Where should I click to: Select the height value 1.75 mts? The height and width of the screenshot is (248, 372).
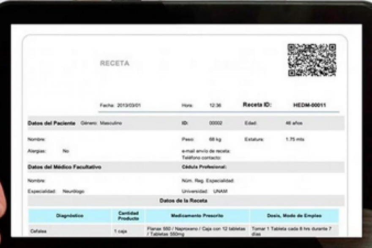tap(295, 139)
